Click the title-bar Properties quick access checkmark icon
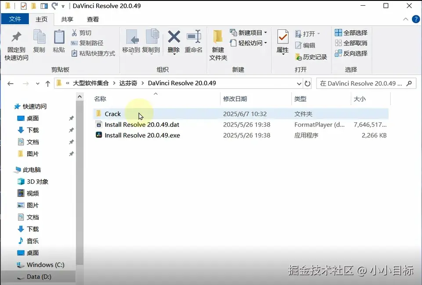 point(24,6)
